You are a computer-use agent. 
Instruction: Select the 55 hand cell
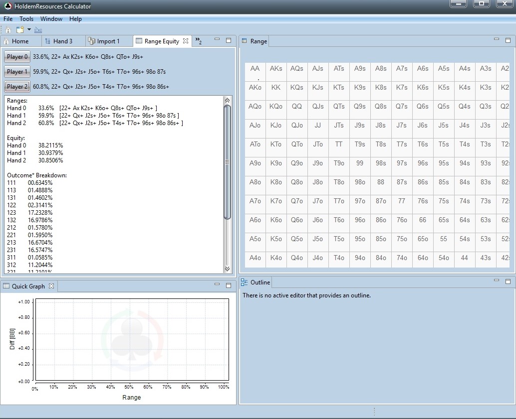tap(444, 242)
